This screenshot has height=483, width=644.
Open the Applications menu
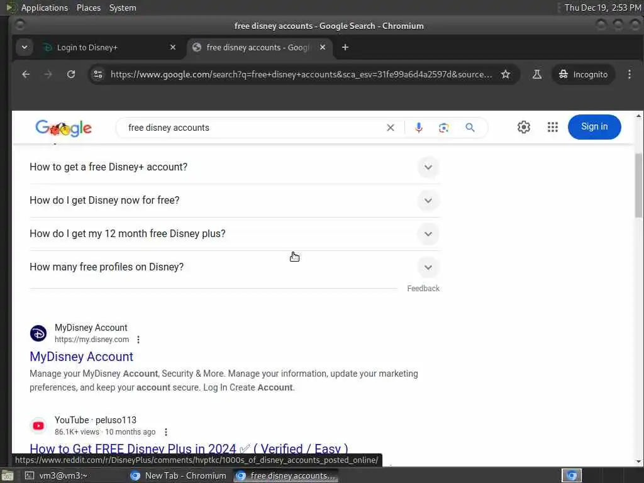[x=45, y=8]
